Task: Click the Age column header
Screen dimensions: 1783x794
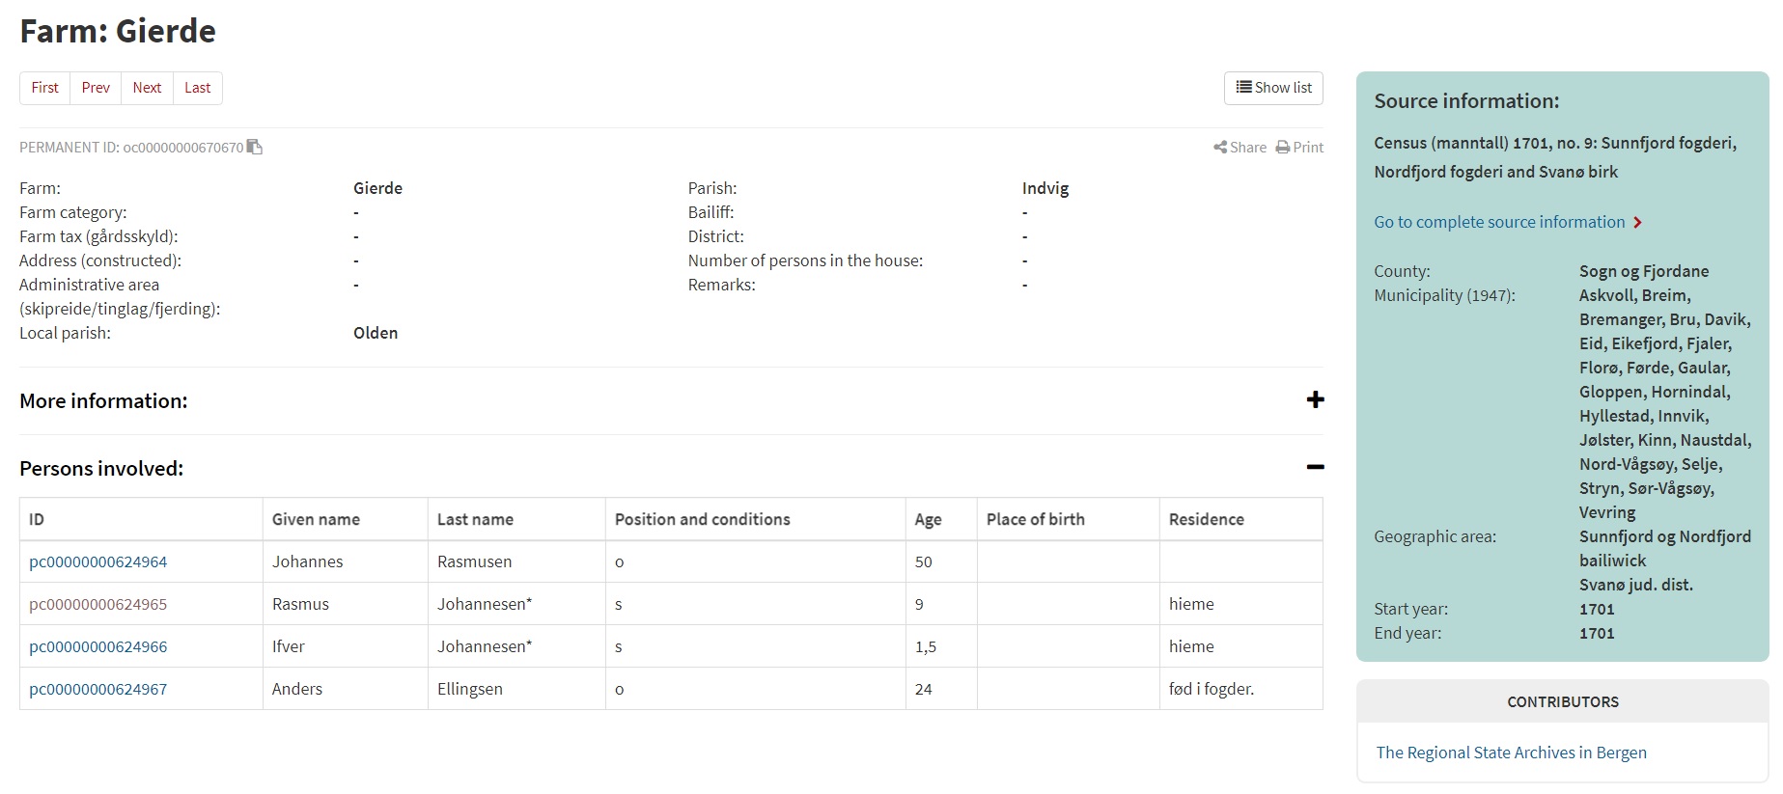Action: pyautogui.click(x=928, y=519)
